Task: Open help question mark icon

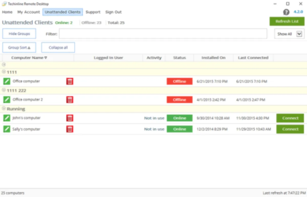Action: click(x=286, y=12)
